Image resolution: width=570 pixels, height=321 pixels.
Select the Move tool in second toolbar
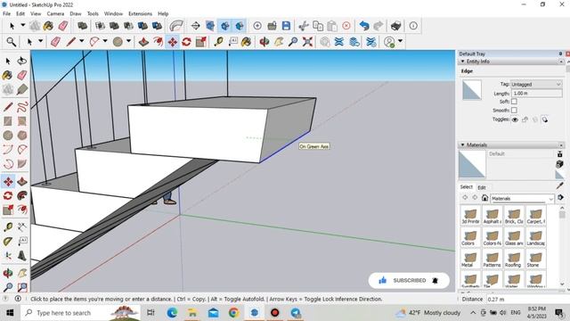click(x=172, y=42)
